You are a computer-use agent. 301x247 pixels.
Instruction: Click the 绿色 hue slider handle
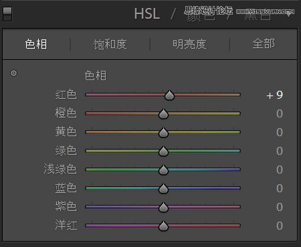(163, 152)
